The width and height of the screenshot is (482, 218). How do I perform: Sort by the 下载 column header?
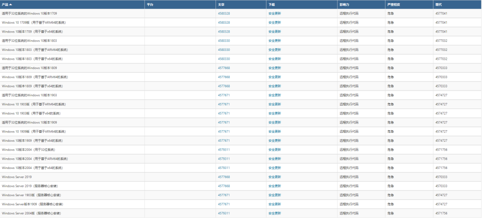tap(271, 4)
